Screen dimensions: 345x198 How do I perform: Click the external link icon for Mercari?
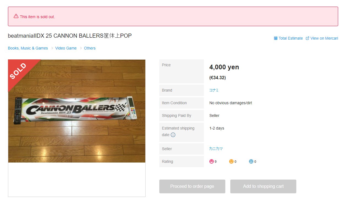(x=308, y=38)
